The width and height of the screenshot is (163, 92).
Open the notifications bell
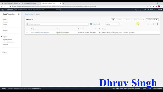(x=140, y=10)
